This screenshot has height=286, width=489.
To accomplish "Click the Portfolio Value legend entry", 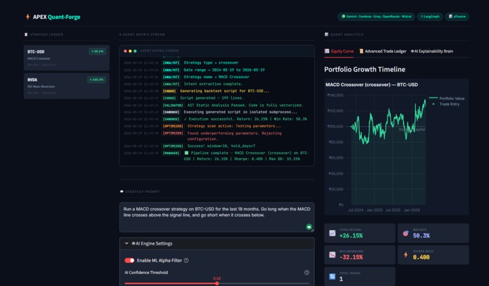I will tap(447, 98).
